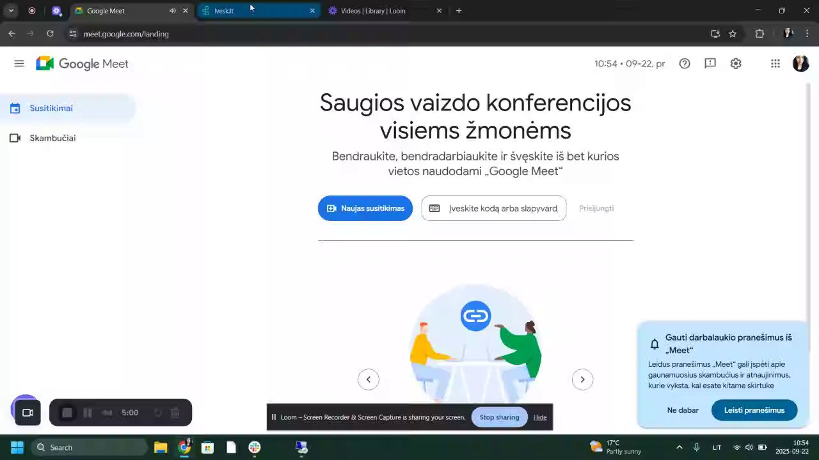Open the Meet send feedback icon

(x=710, y=63)
